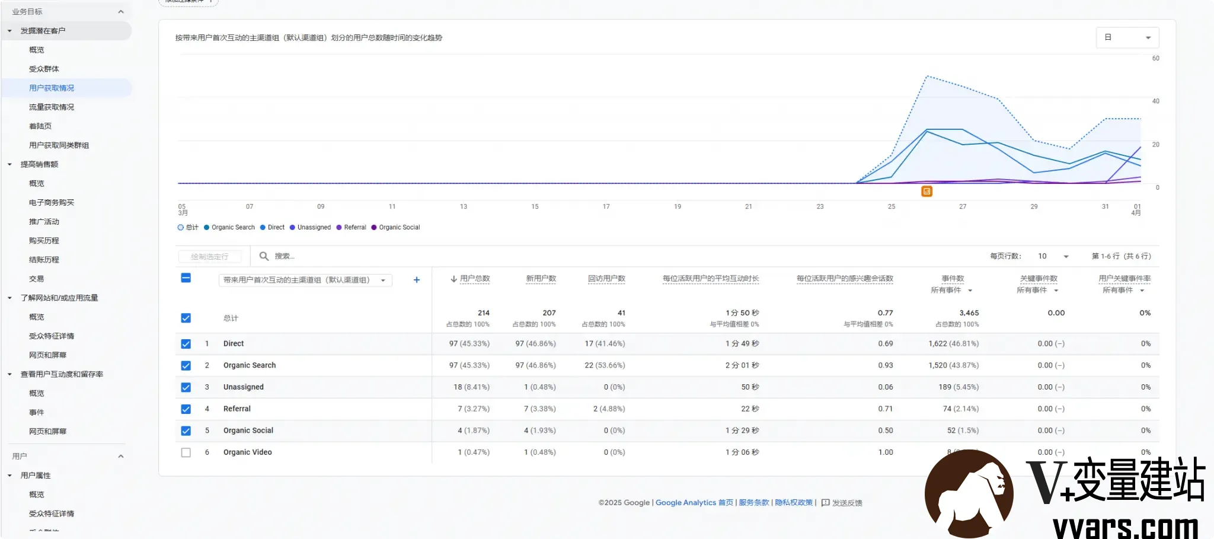
Task: Sort by 新用户数 column header
Action: click(541, 279)
